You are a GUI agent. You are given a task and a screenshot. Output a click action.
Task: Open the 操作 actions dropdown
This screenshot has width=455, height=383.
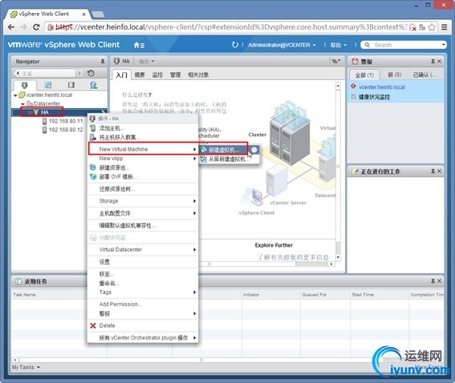[147, 62]
